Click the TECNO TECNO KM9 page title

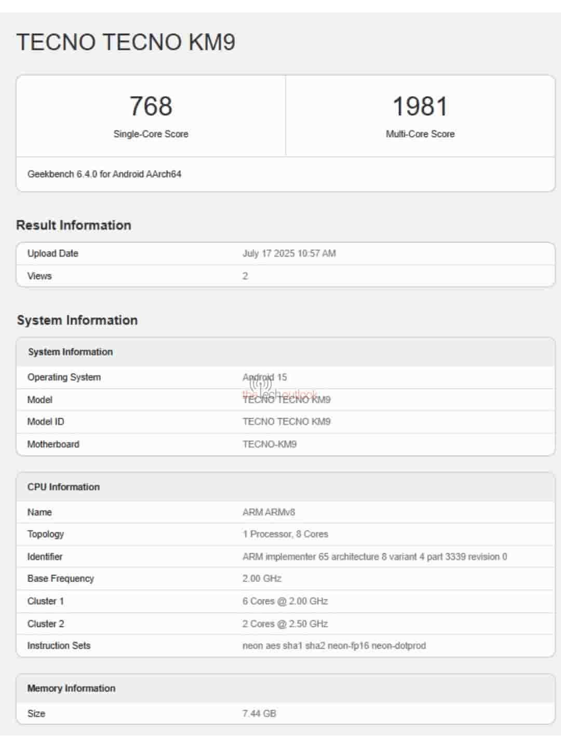pos(126,42)
